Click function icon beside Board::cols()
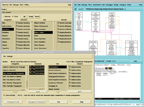Viewport: 144px width, 107px height. [17, 39]
